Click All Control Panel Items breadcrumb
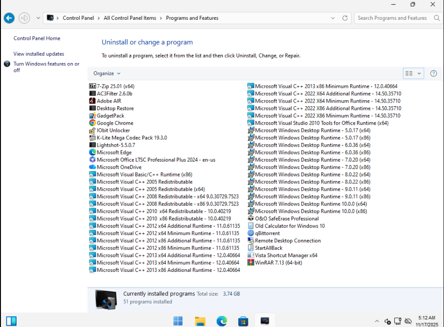 point(130,18)
